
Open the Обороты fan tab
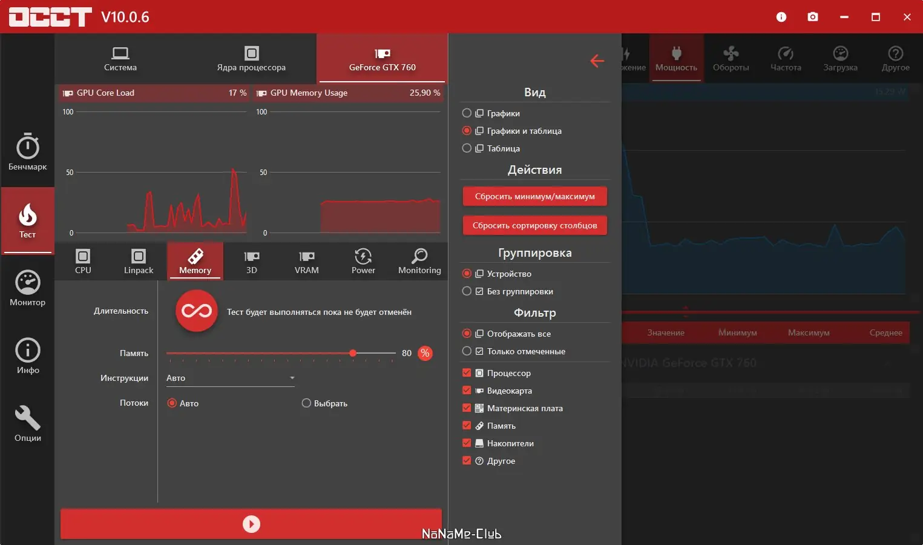731,59
